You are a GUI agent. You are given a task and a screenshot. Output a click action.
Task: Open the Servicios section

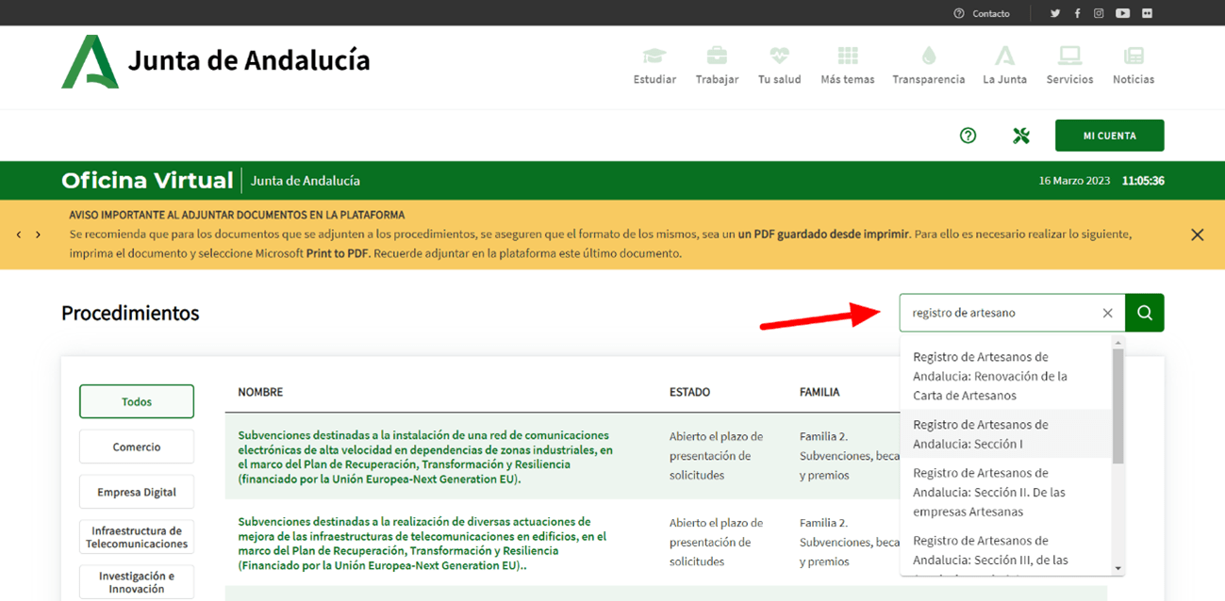tap(1069, 66)
